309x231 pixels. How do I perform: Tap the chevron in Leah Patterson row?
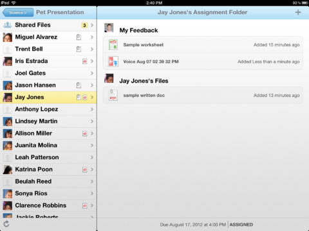pos(92,157)
